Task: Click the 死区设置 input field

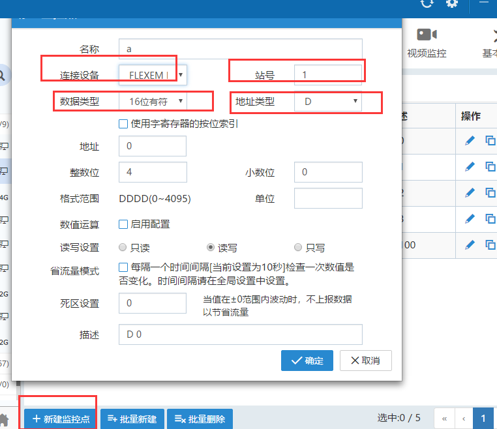Action: point(153,303)
